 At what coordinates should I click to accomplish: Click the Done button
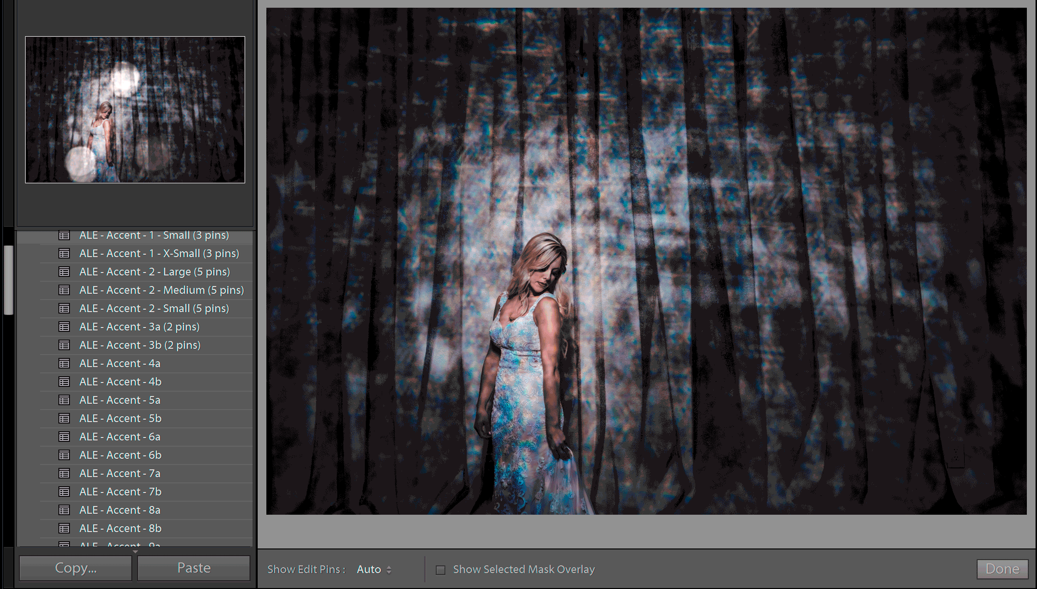pyautogui.click(x=1002, y=569)
